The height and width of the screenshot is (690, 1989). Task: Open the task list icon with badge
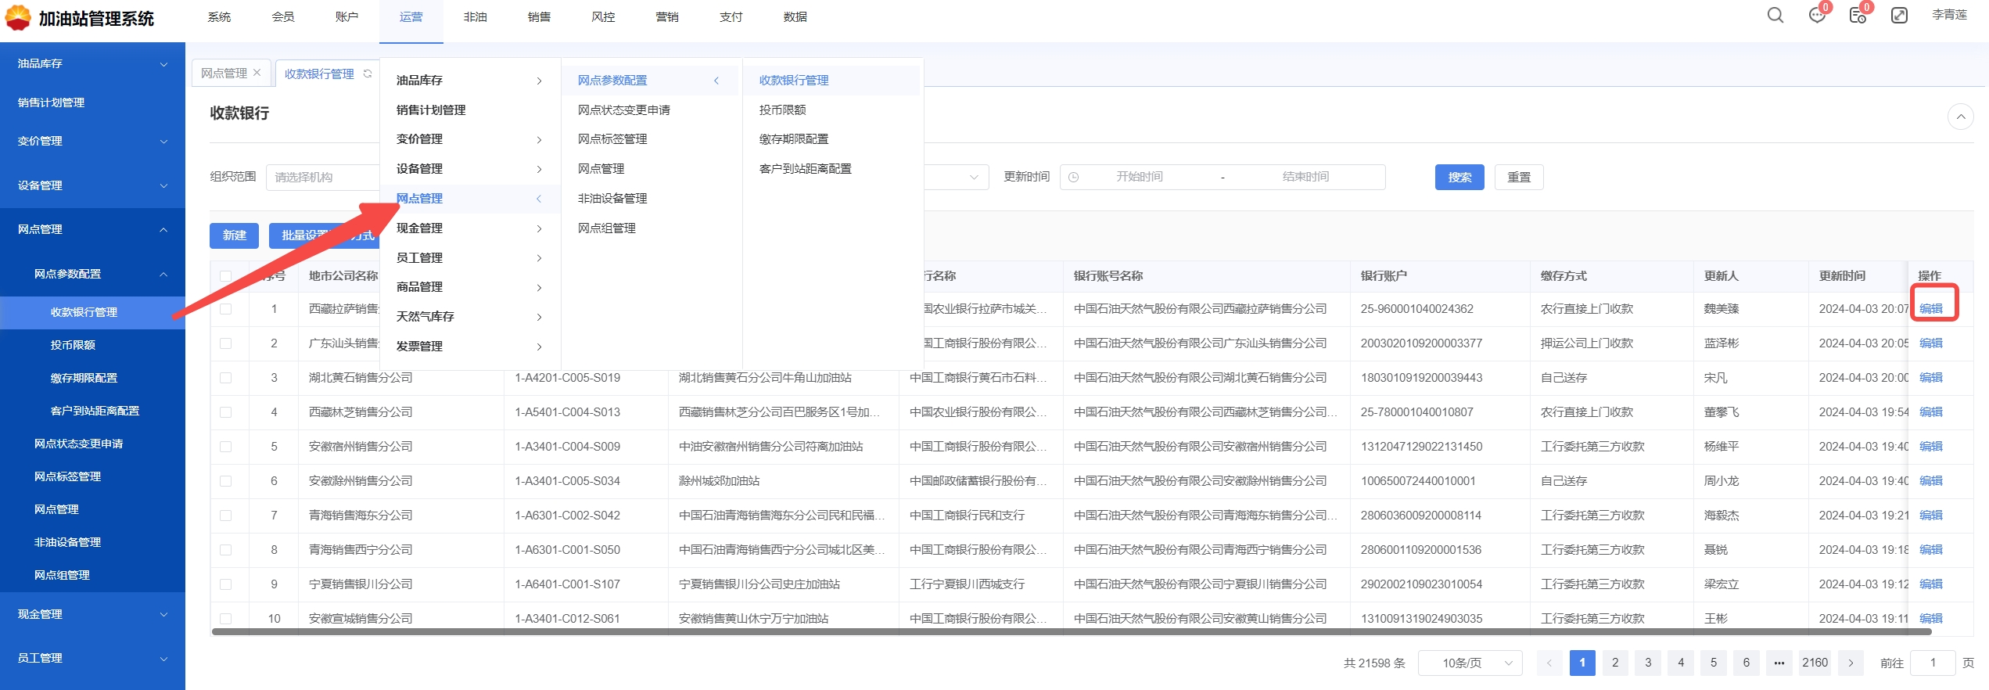[x=1857, y=16]
